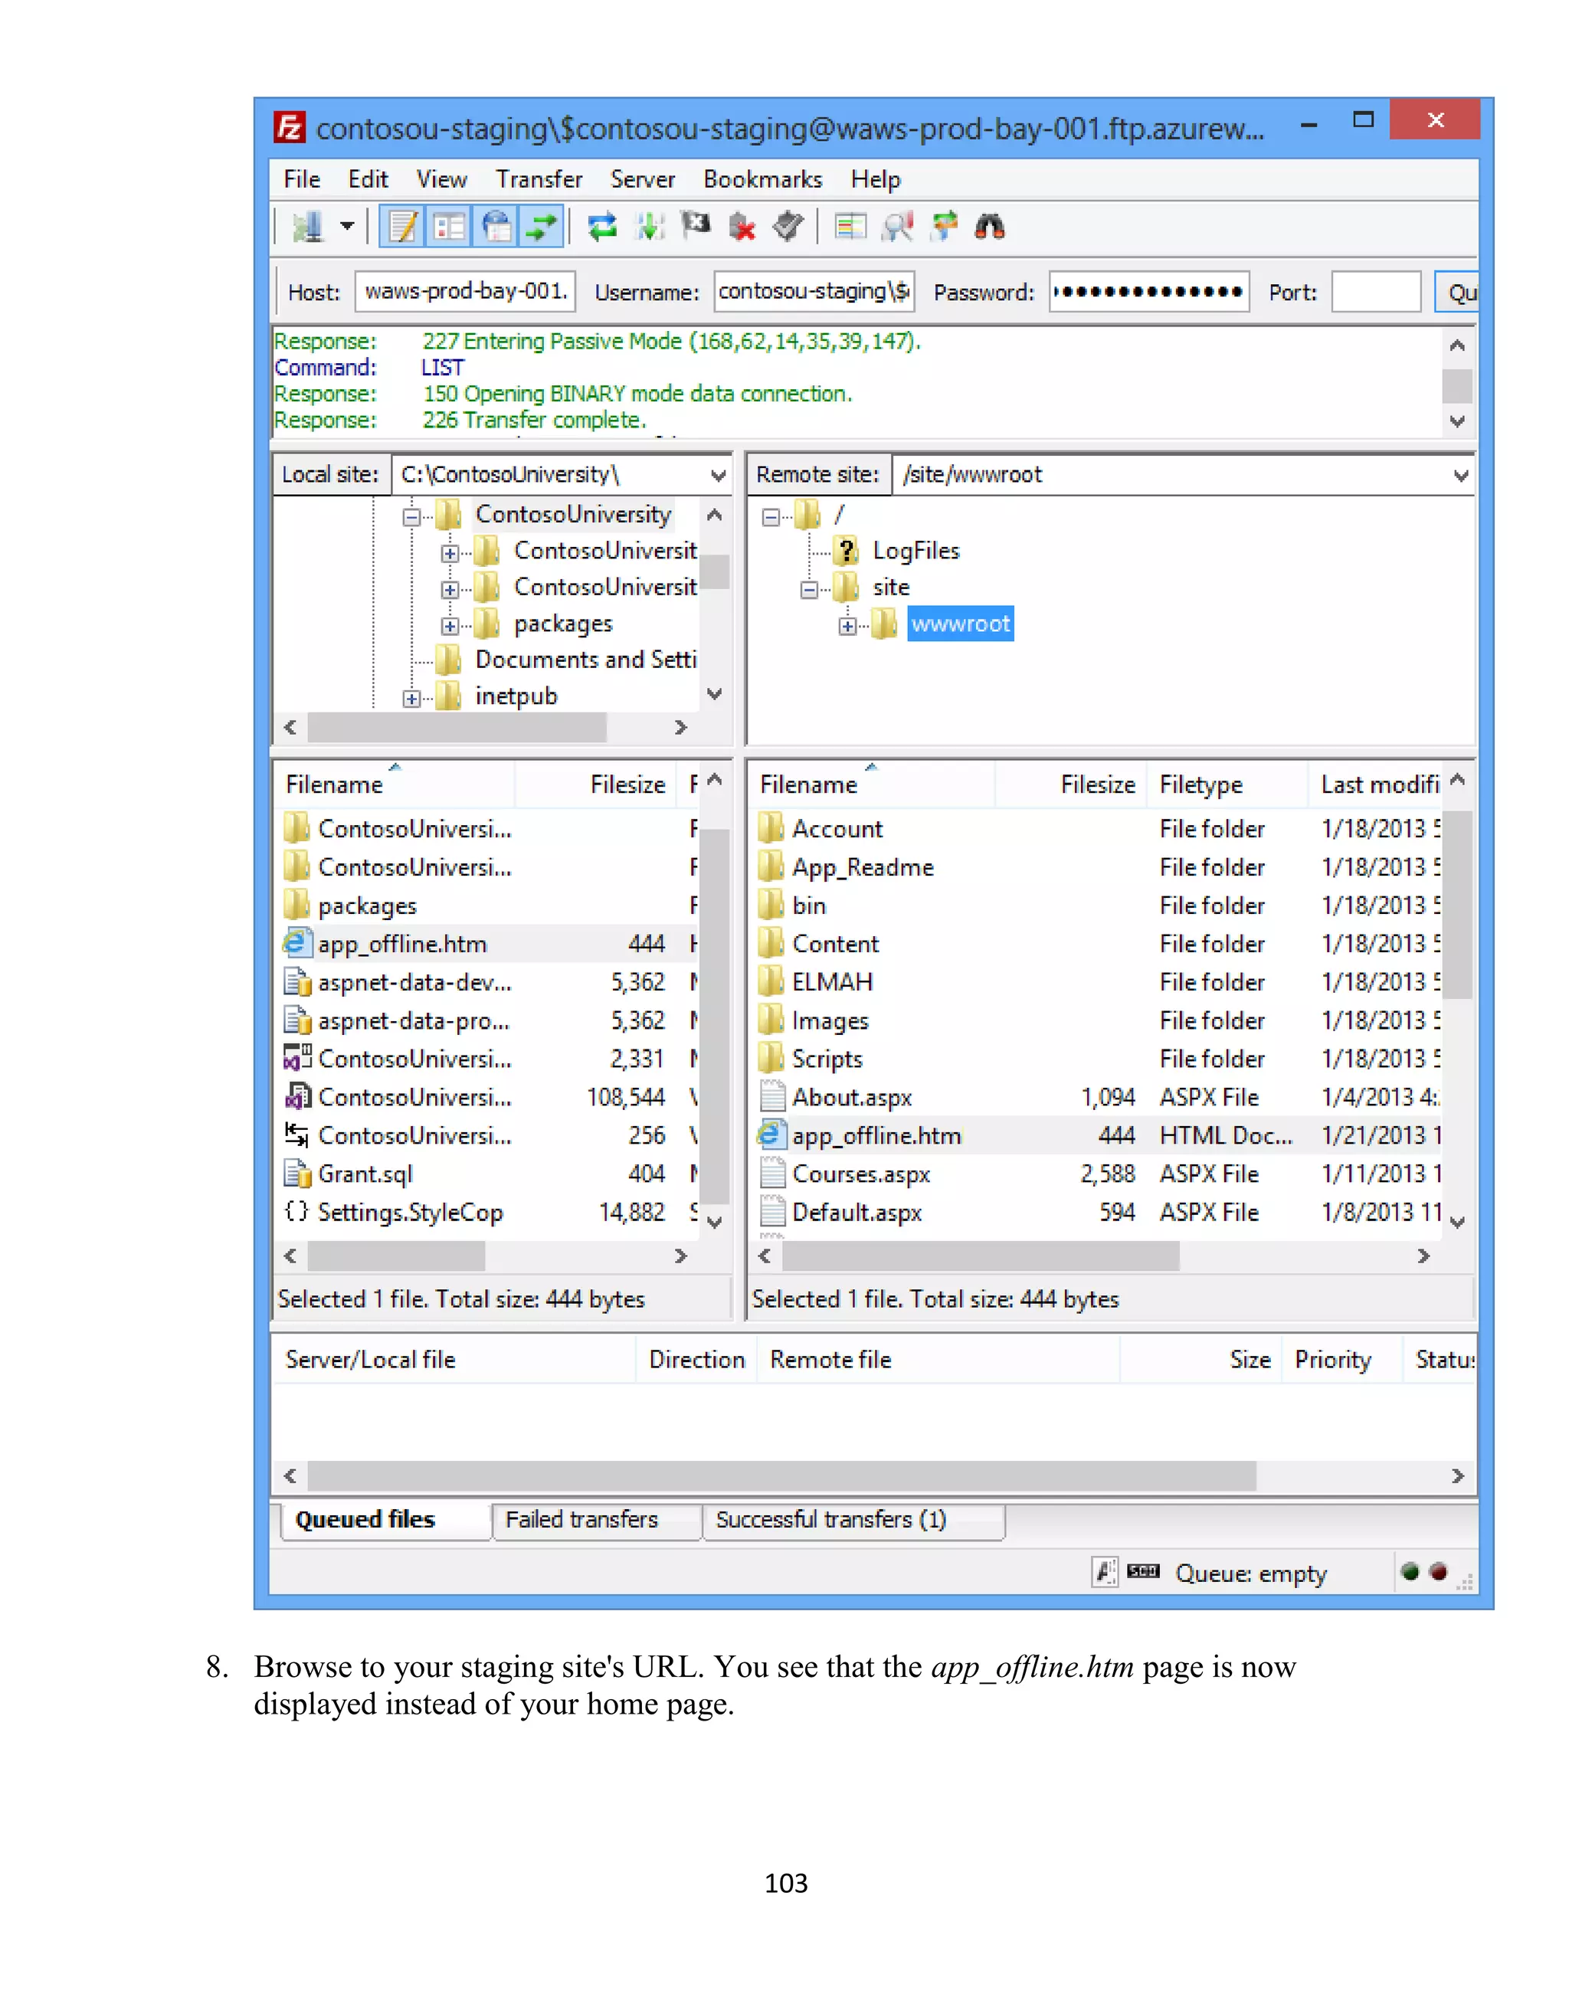The image size is (1569, 1991).
Task: Open directory listing filters icon
Action: (850, 226)
